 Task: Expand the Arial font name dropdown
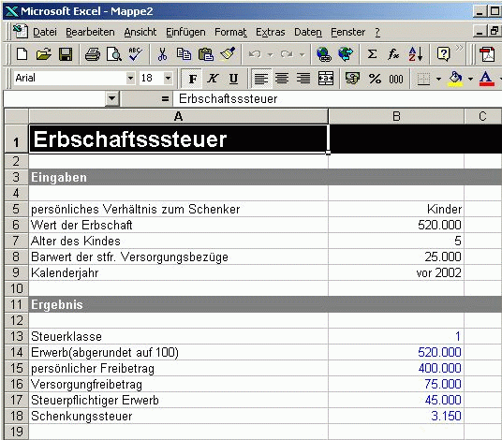tap(130, 78)
